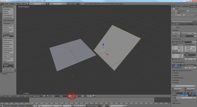Adjust the Komprimierung slider
Image resolution: width=197 pixels, height=107 pixels.
[183, 97]
